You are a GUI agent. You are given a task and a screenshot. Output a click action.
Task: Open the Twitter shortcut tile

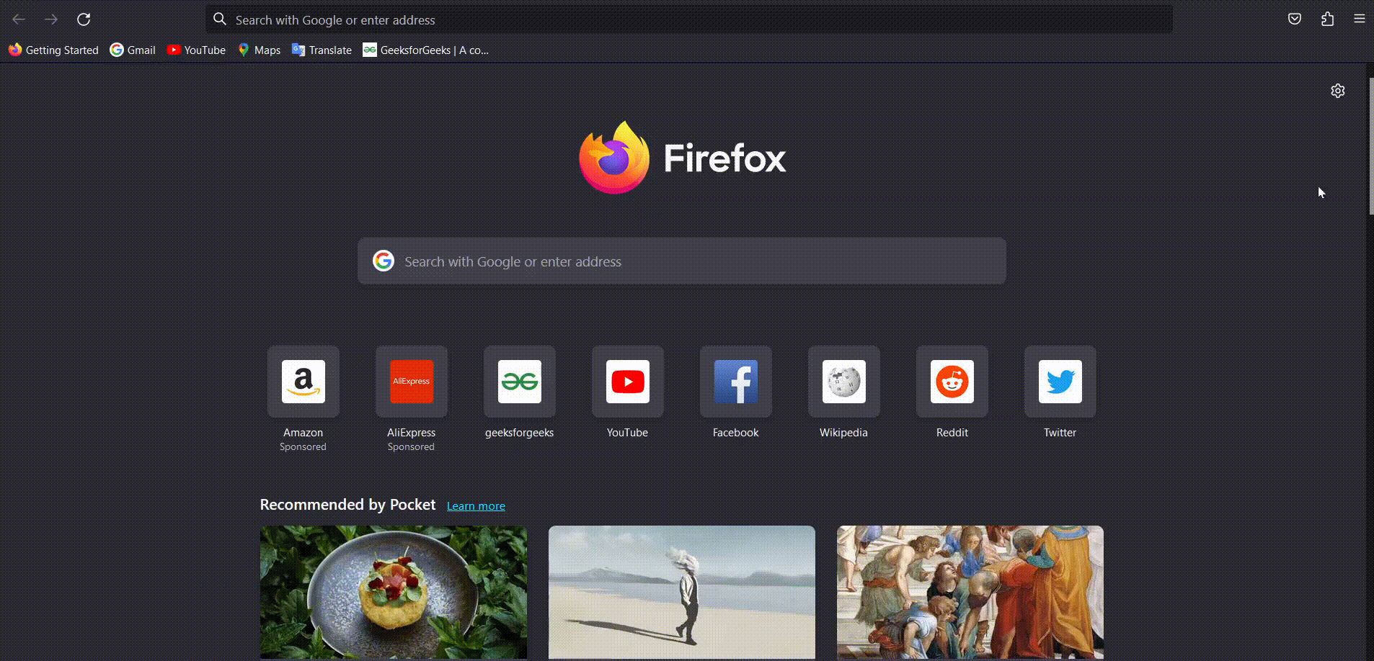[x=1060, y=382]
